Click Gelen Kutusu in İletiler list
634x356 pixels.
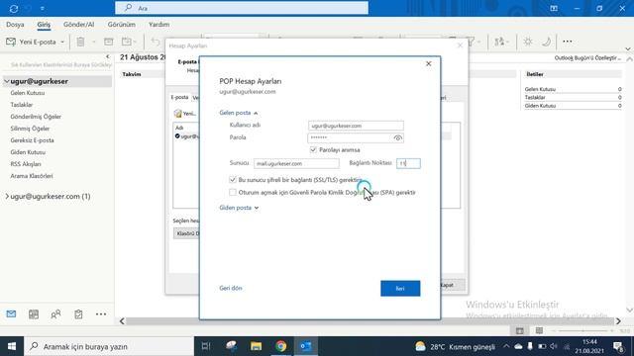tap(540, 89)
